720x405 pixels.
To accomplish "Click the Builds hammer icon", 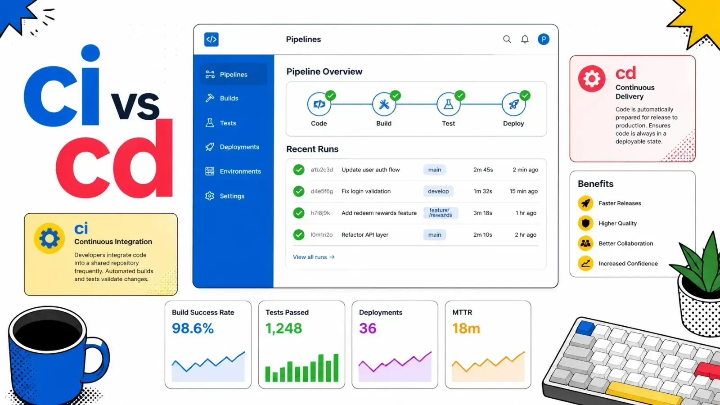I will tap(210, 98).
